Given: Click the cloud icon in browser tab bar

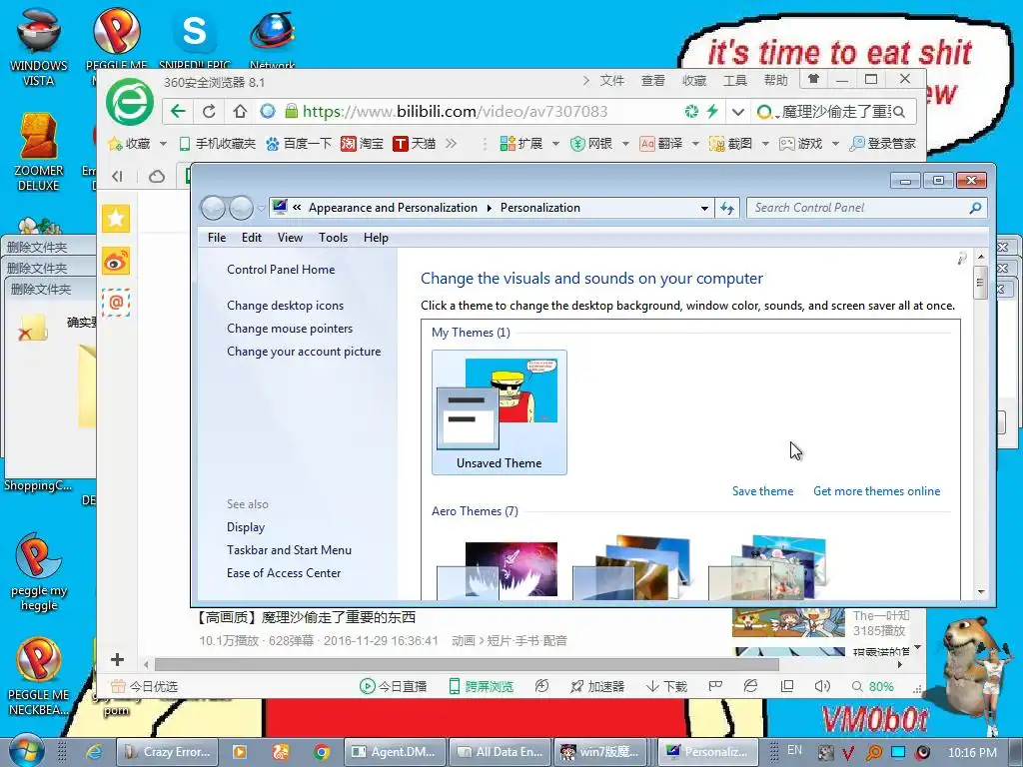Looking at the screenshot, I should [157, 176].
